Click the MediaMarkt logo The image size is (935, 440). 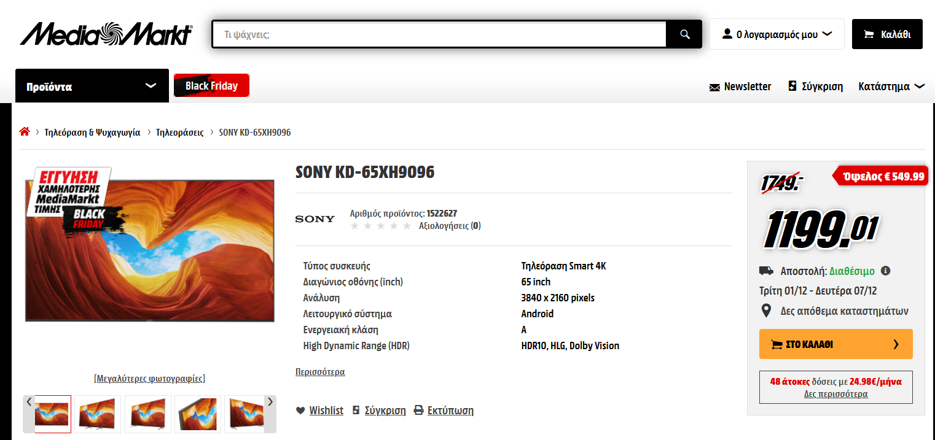106,34
